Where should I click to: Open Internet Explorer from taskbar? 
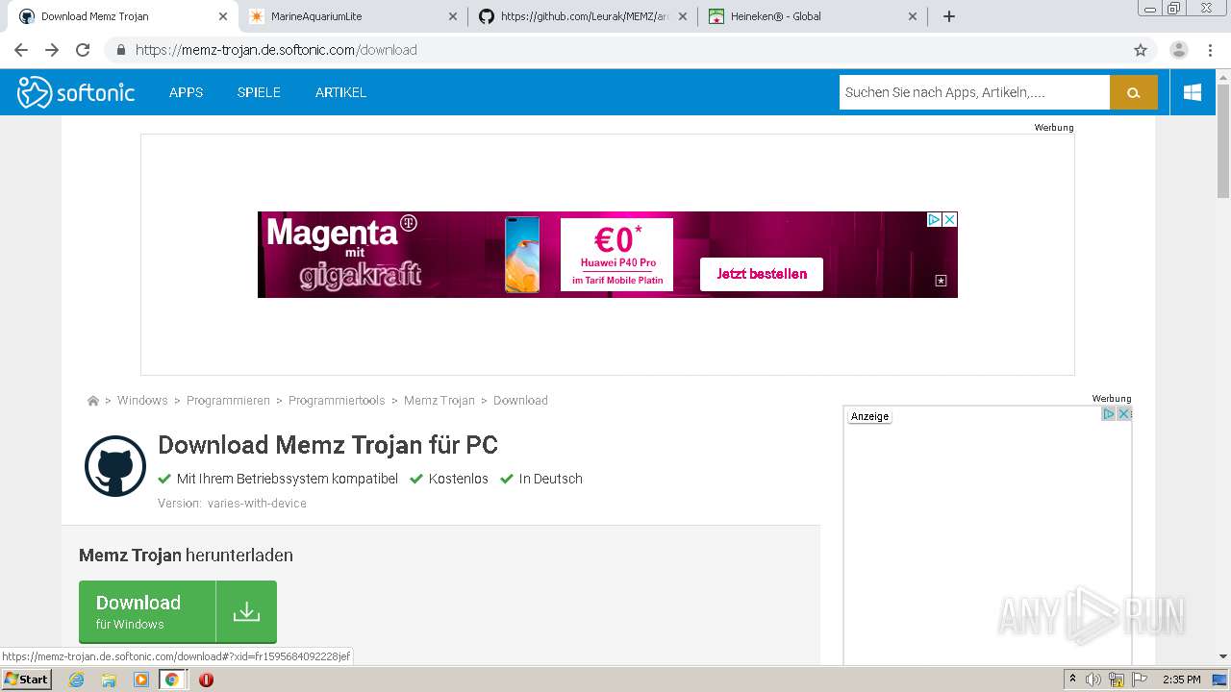(x=76, y=680)
